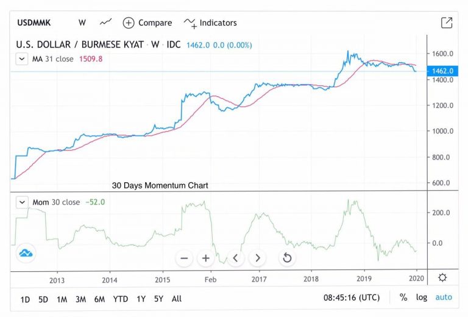
Task: Open the chart style line icon
Action: click(x=105, y=23)
